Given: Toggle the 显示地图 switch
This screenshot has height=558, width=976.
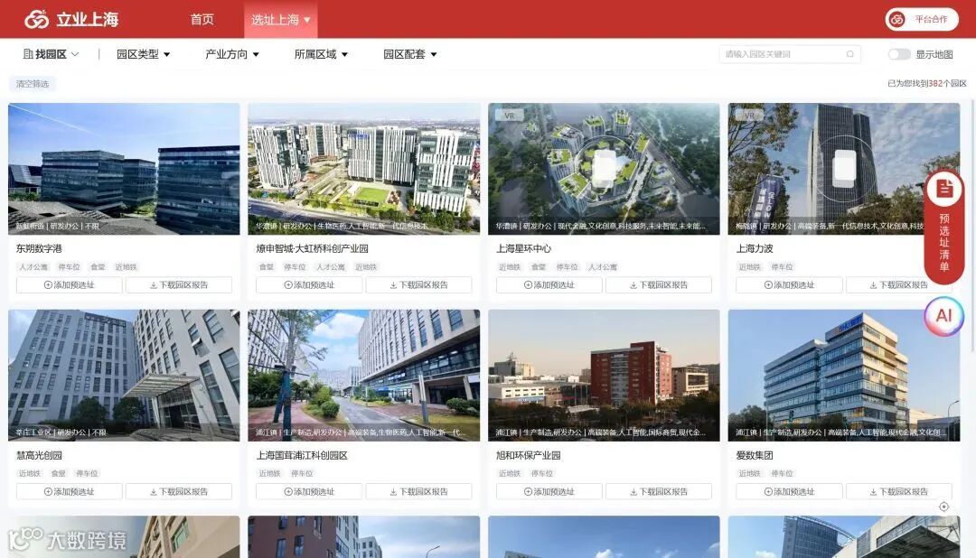Looking at the screenshot, I should click(899, 54).
